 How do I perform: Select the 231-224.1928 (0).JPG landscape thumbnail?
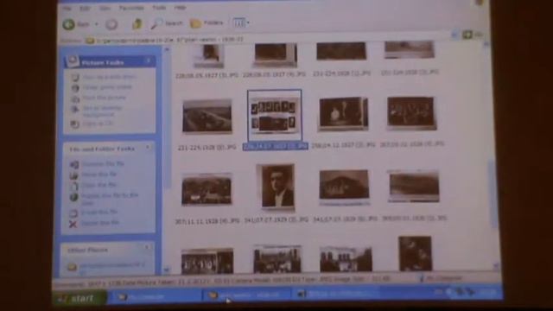(x=207, y=116)
